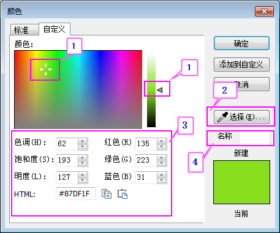Click the HTML field with #87DF1F
280x233 pixels.
point(75,193)
